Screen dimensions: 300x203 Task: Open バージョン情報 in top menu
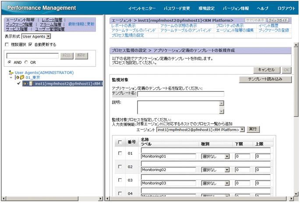pos(236,8)
